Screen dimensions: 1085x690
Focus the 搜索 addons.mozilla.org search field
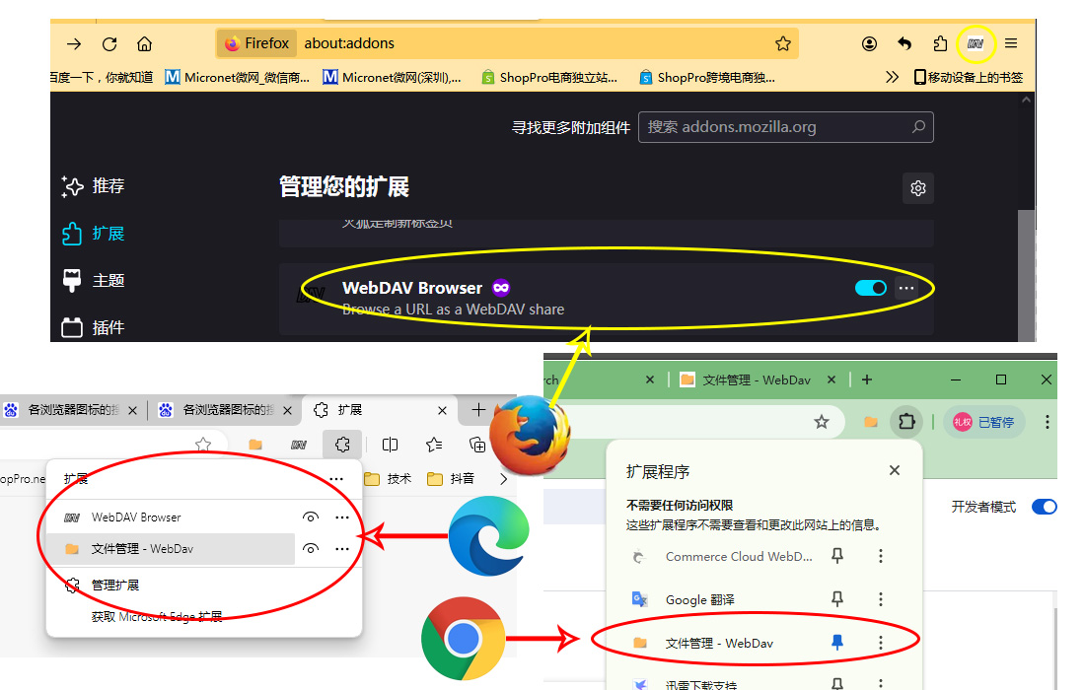pos(785,127)
